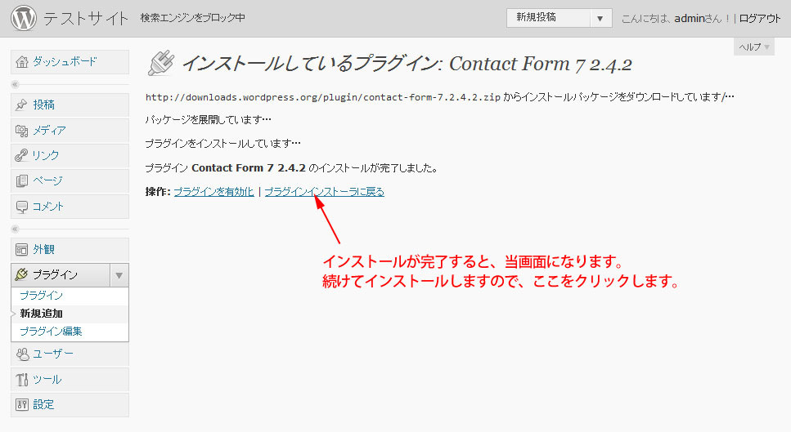This screenshot has width=791, height=432.
Task: Click the Pages icon in sidebar
Action: coord(22,180)
